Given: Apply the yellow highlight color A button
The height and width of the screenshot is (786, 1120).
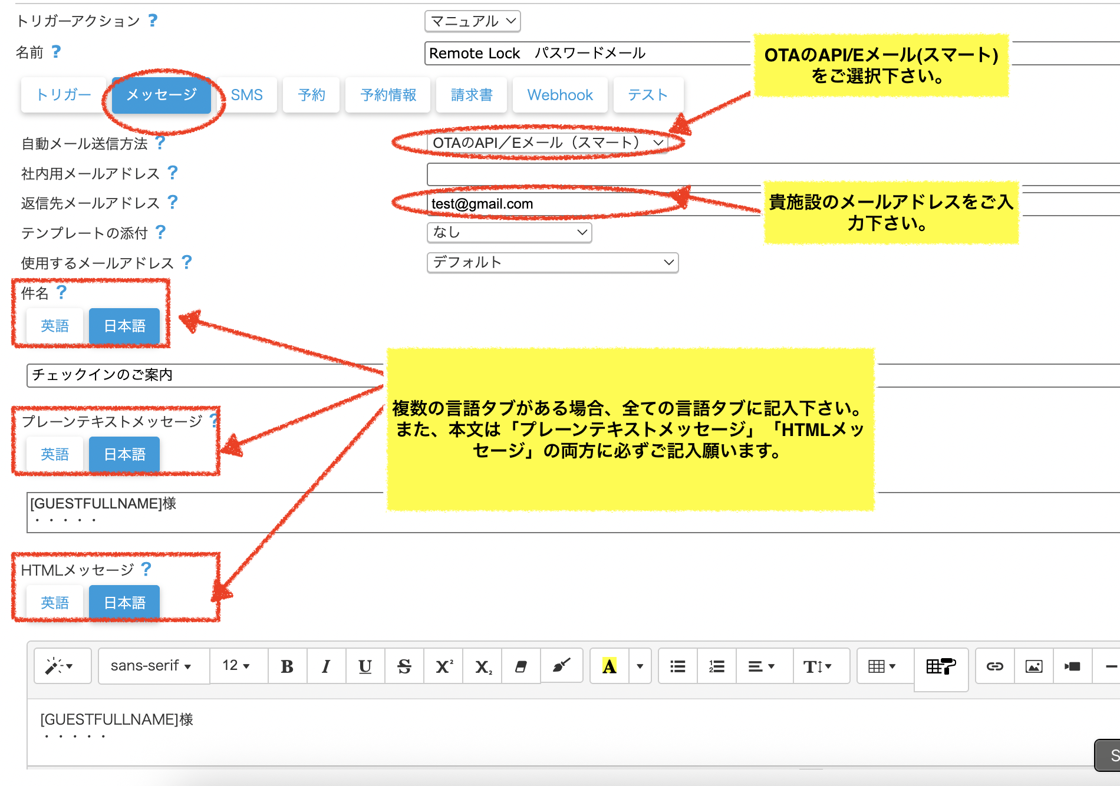Looking at the screenshot, I should click(x=609, y=666).
